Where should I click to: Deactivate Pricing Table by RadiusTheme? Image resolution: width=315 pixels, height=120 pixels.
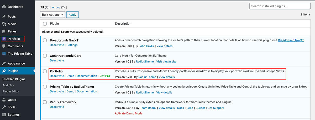pos(57,92)
